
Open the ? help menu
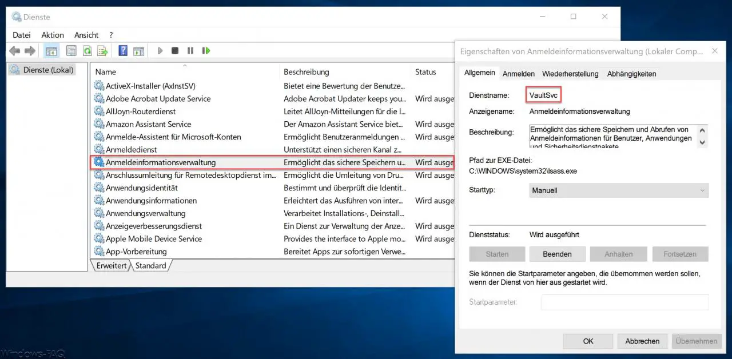111,35
